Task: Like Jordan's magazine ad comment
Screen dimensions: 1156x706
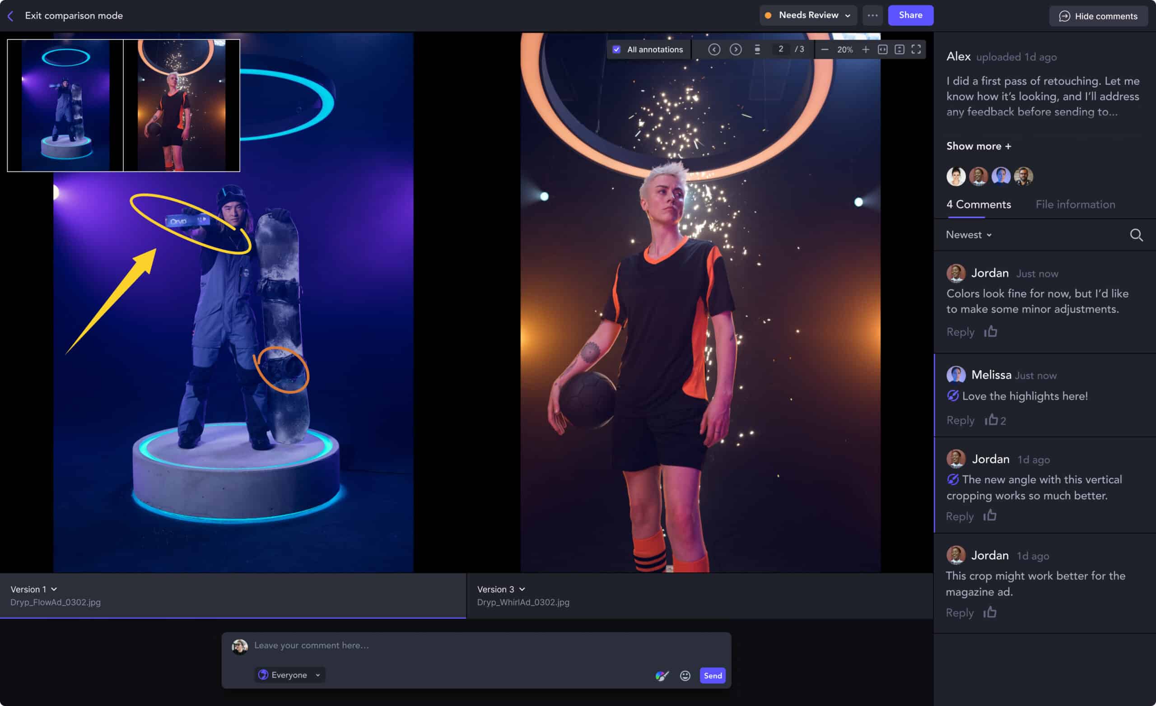Action: [990, 612]
